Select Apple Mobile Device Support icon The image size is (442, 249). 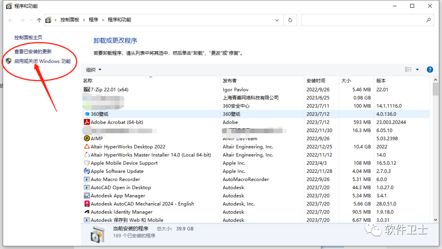87,163
